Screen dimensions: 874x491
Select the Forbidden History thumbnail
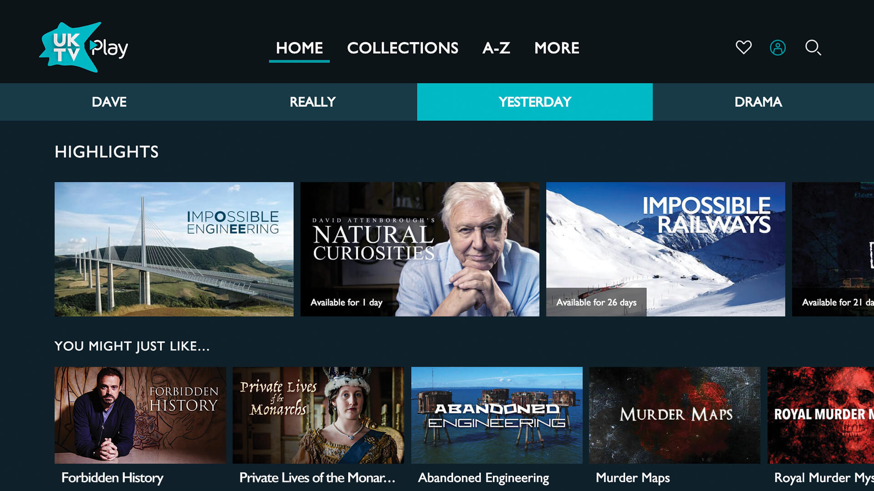pos(140,415)
